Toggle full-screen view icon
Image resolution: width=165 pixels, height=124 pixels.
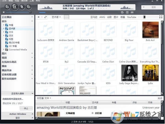[161, 17]
